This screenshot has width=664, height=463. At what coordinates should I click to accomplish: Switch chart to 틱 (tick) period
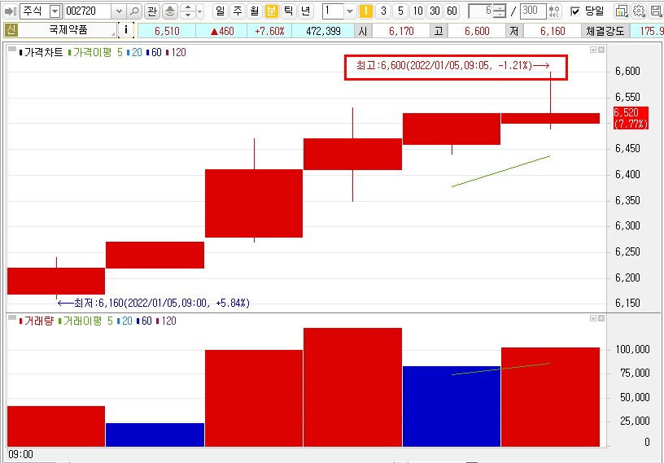click(288, 11)
